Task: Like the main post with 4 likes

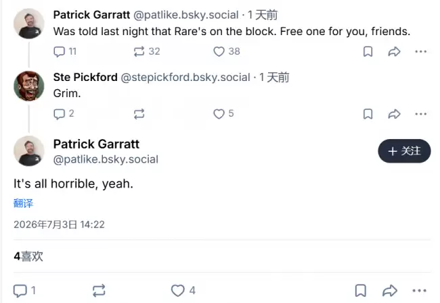Action: pyautogui.click(x=183, y=291)
